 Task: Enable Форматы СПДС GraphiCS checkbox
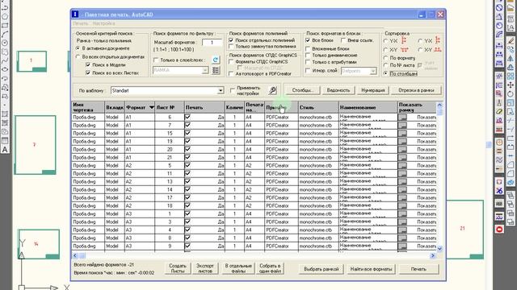(x=231, y=61)
